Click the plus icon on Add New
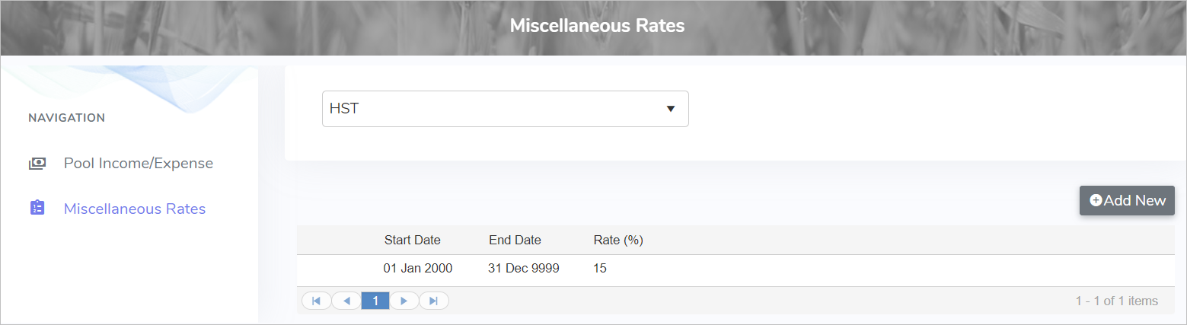 (1096, 200)
